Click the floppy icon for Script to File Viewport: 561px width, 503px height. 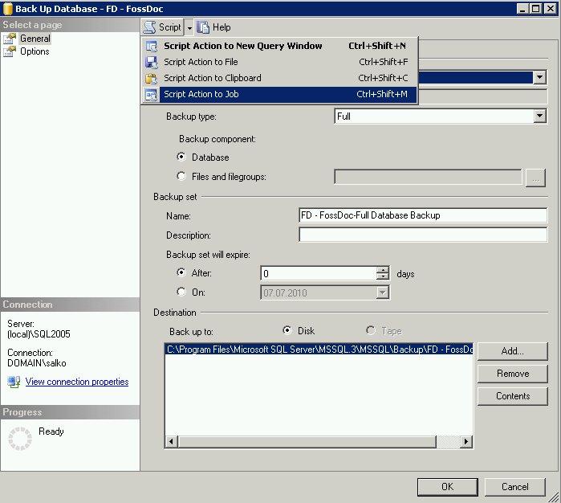[152, 63]
